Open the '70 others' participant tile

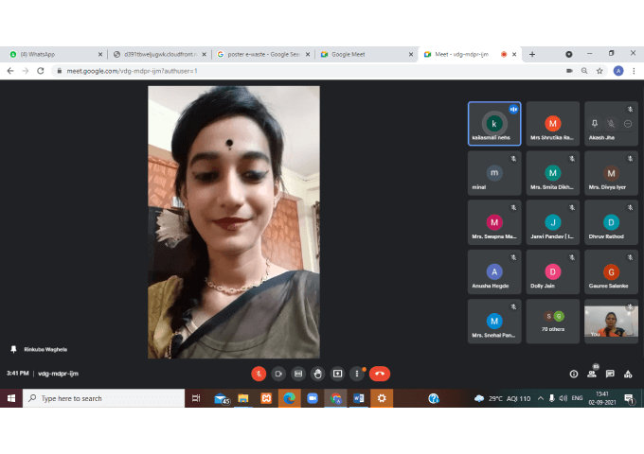pyautogui.click(x=552, y=321)
